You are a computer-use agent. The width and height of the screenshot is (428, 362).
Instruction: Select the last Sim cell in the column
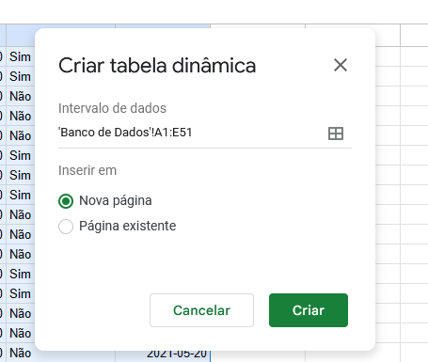[21, 293]
